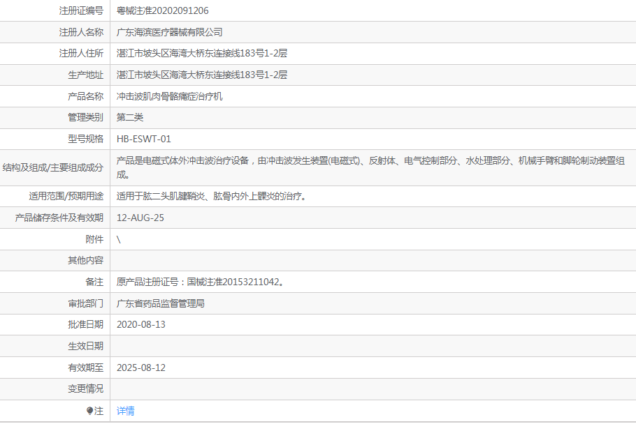The height and width of the screenshot is (424, 636).
Task: Click the backslash value in 附件 row
Action: pos(118,239)
